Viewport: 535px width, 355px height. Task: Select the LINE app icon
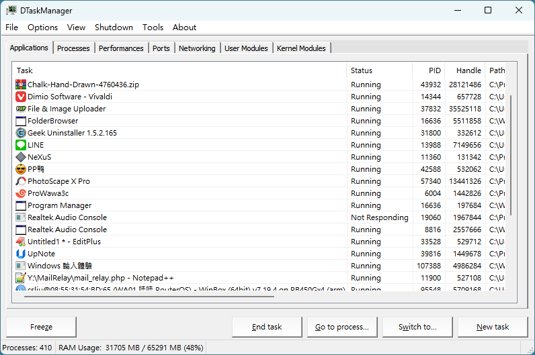(21, 145)
